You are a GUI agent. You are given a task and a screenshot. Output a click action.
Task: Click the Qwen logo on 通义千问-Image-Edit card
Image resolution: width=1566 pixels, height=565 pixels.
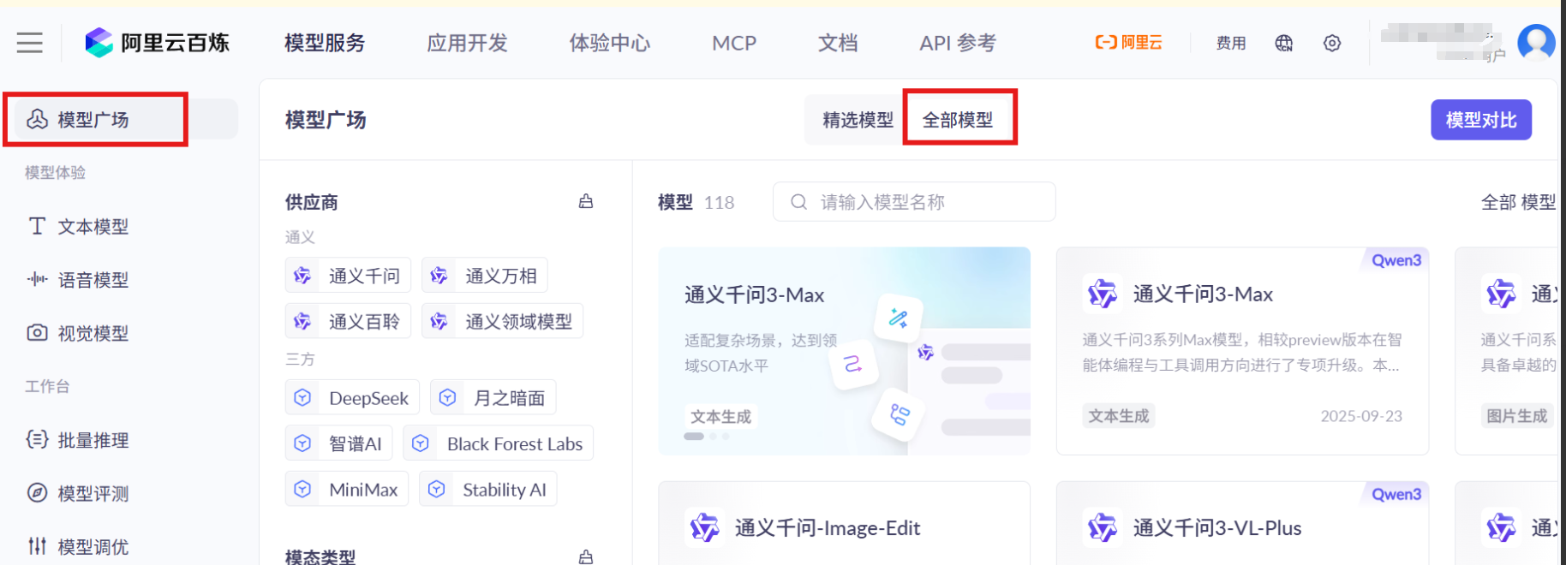coord(704,527)
